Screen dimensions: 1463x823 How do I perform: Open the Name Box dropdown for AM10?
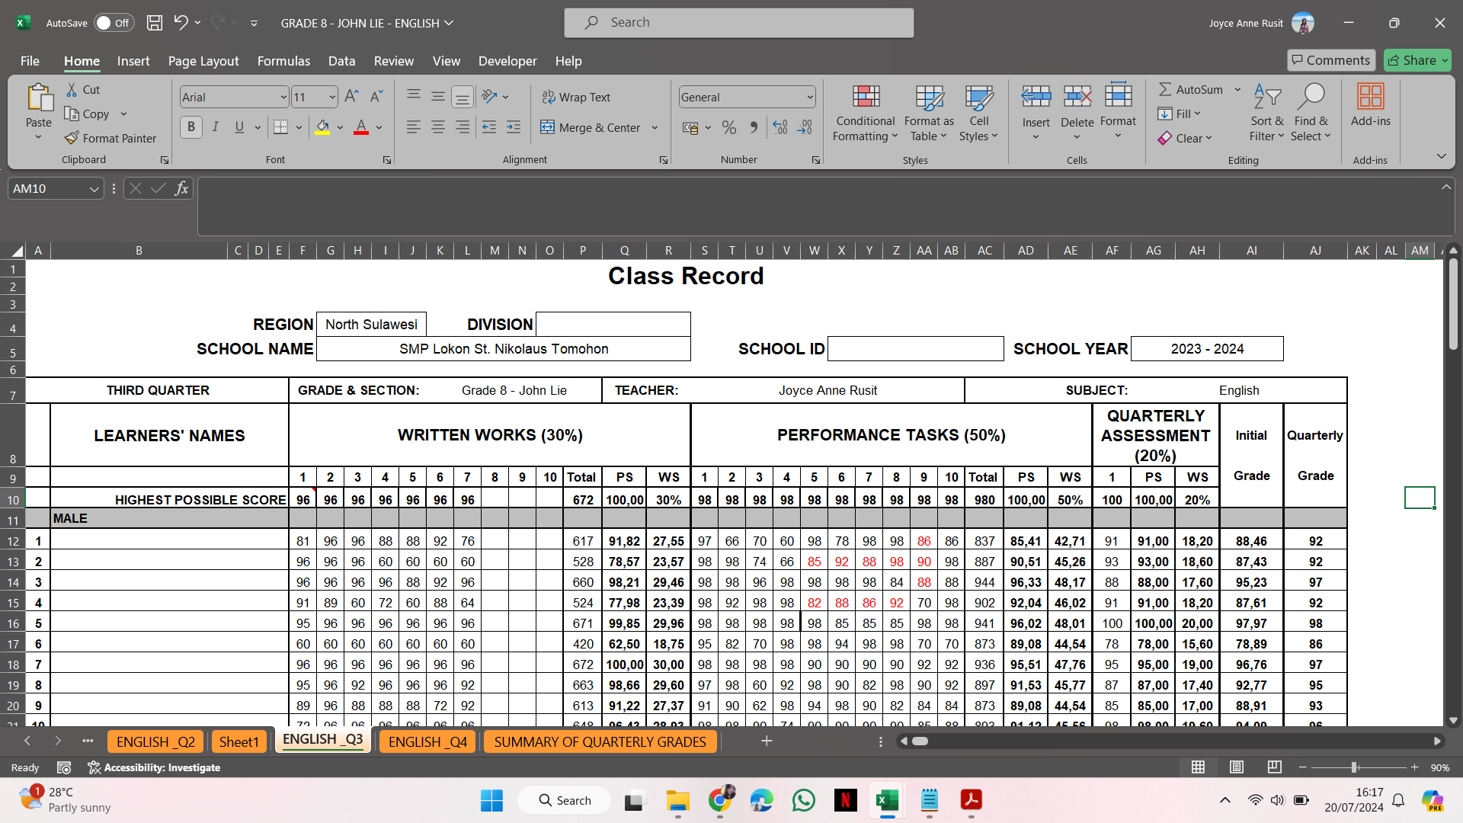click(94, 188)
